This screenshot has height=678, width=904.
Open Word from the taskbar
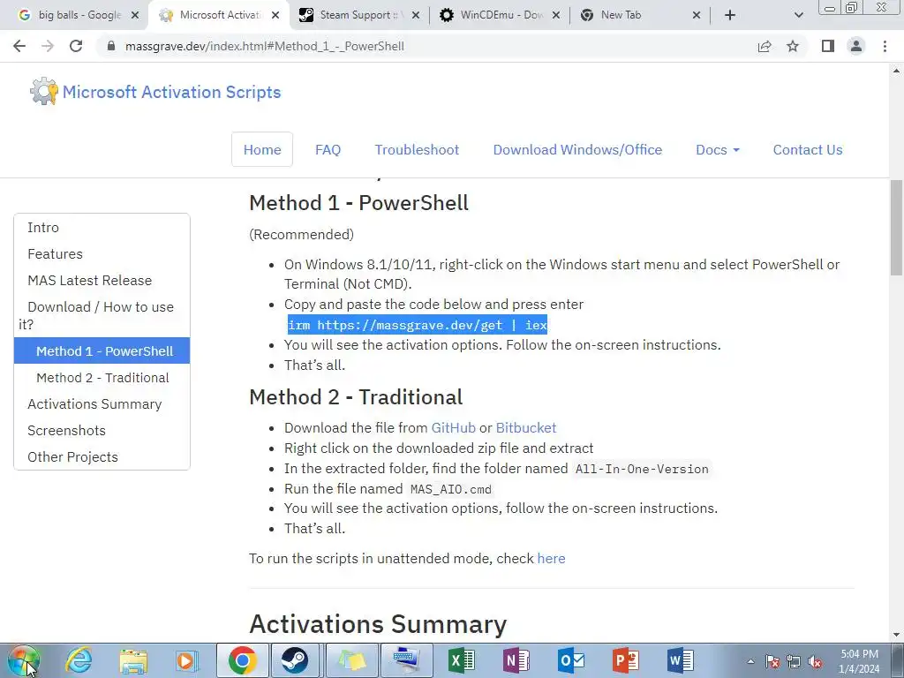[x=681, y=660]
